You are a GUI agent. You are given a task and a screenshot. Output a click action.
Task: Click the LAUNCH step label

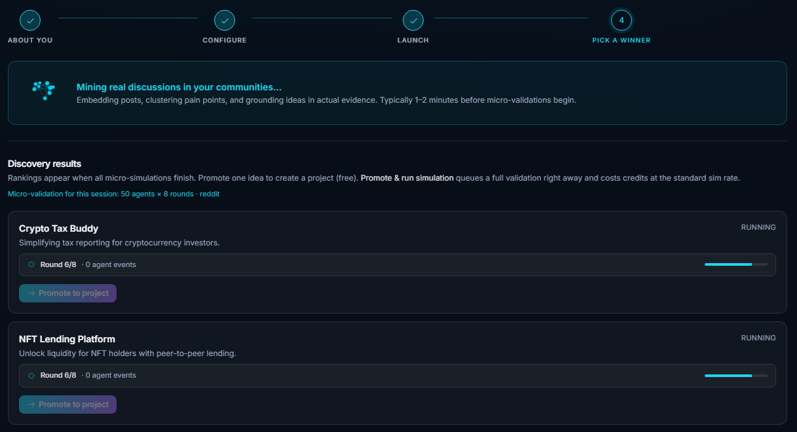click(413, 41)
